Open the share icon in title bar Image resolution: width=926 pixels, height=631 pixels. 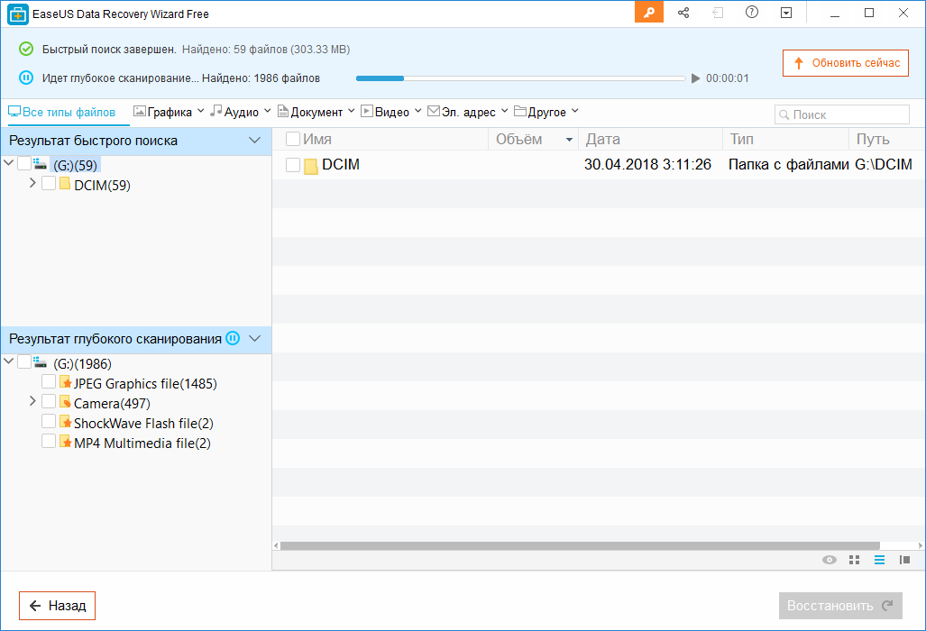683,13
